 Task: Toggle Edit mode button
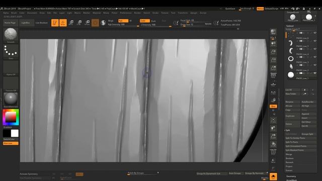55,23
